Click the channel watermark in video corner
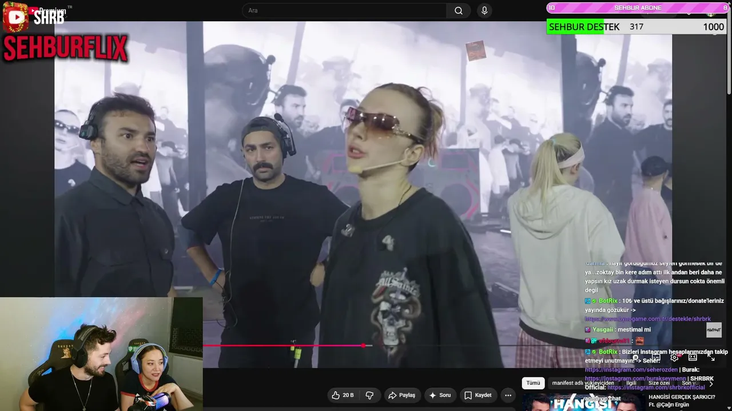Screen dimensions: 732x411 pos(714,330)
